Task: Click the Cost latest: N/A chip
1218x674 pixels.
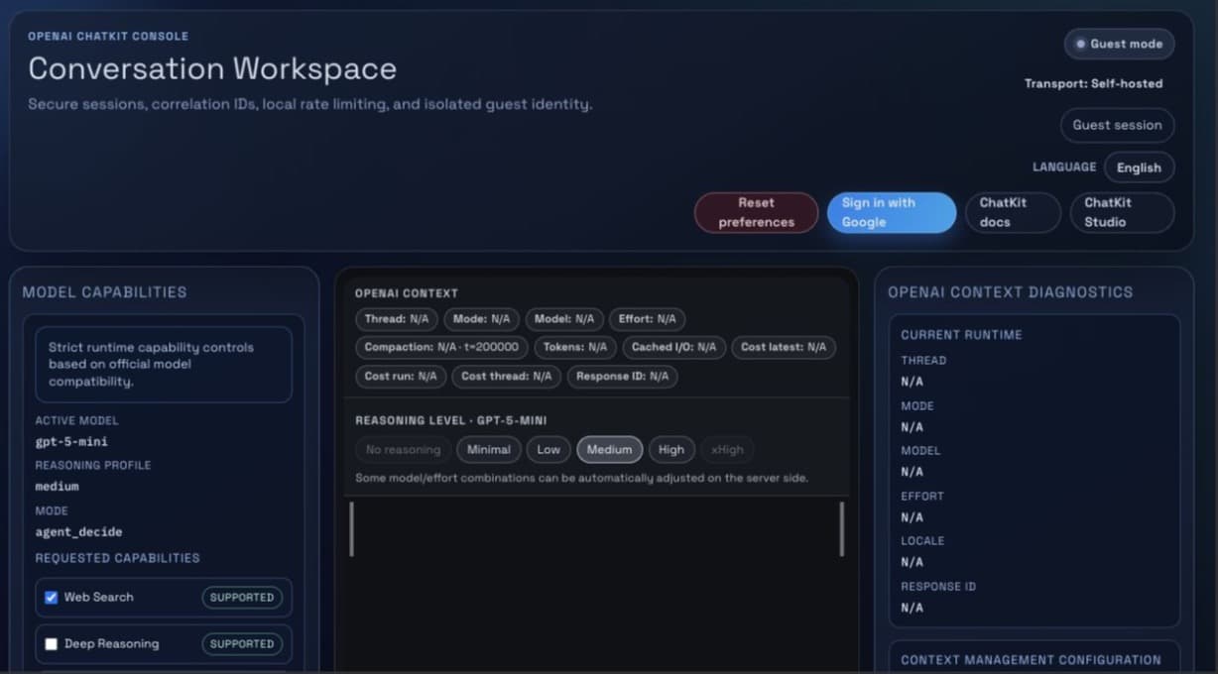Action: (784, 348)
